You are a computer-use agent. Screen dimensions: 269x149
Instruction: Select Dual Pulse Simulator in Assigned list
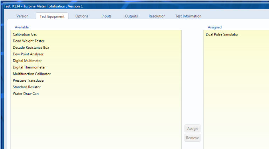(x=222, y=34)
